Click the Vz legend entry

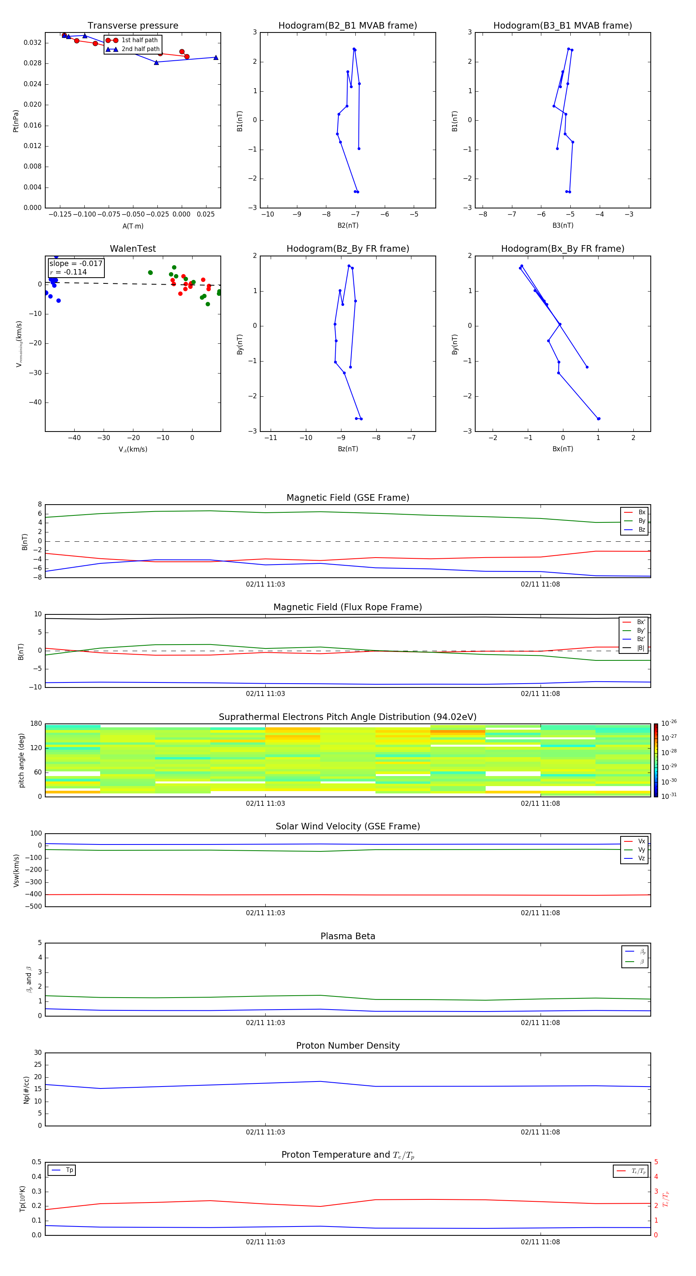pos(635,858)
